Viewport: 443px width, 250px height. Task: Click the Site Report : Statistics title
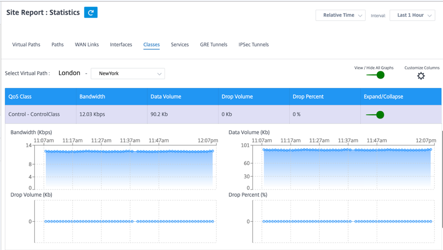[x=43, y=12]
